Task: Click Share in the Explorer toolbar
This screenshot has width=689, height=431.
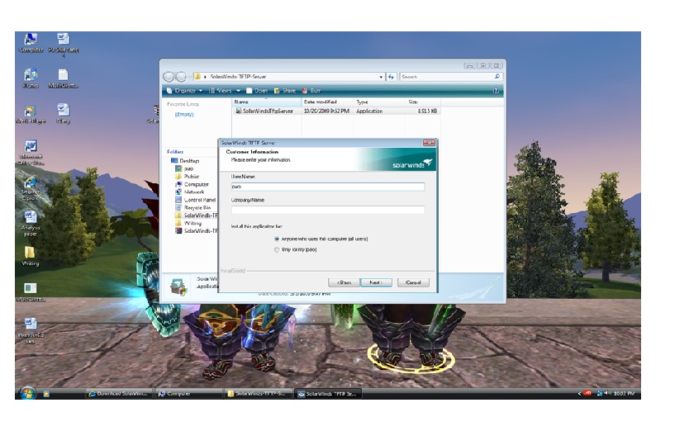Action: point(285,91)
